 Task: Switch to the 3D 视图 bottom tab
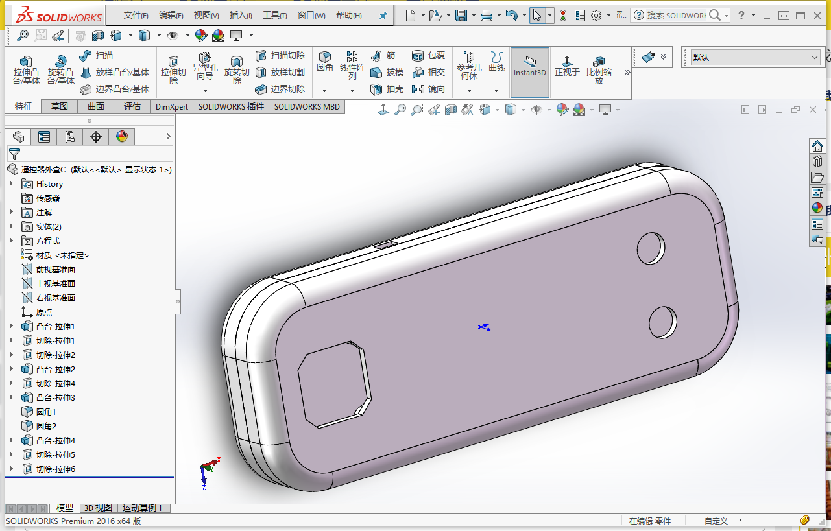click(99, 508)
